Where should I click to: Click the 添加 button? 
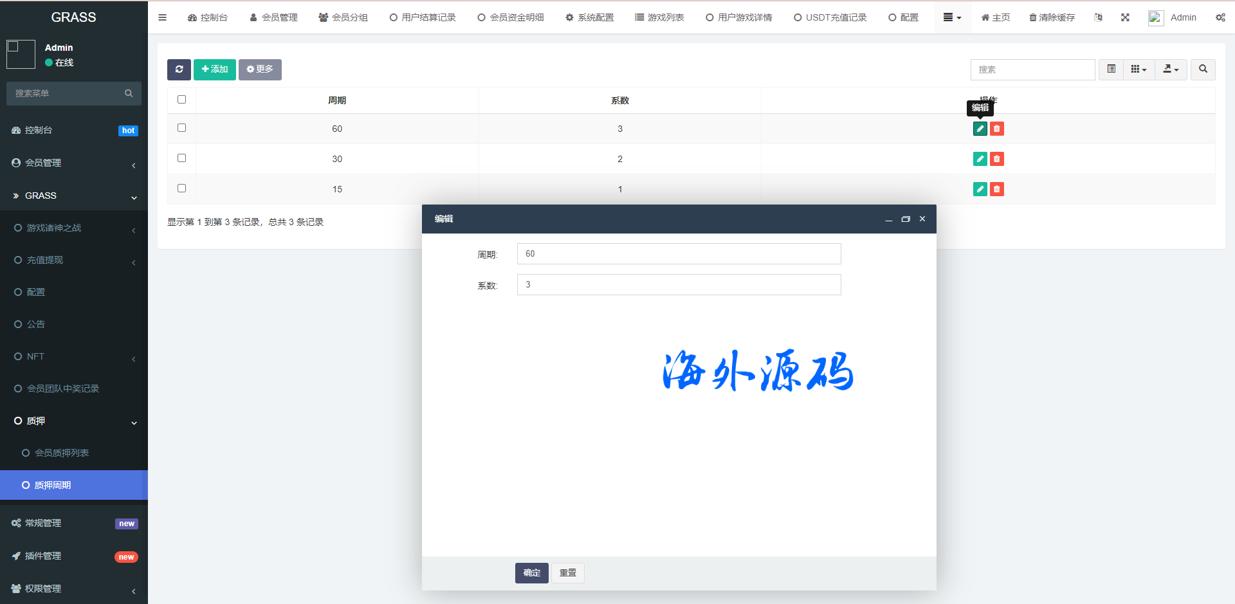click(x=215, y=69)
